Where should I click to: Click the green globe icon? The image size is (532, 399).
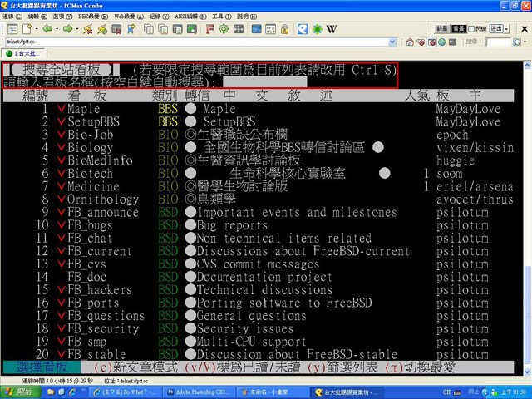[441, 42]
